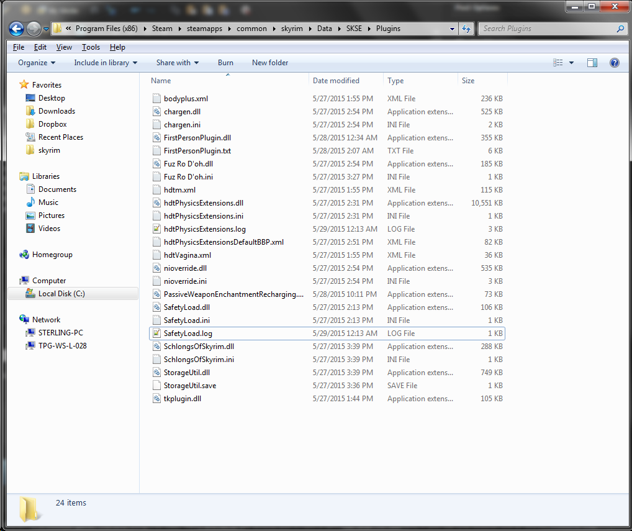Screen dimensions: 632x531
Task: Expand the arrow after common breadcrumb
Action: click(x=274, y=29)
